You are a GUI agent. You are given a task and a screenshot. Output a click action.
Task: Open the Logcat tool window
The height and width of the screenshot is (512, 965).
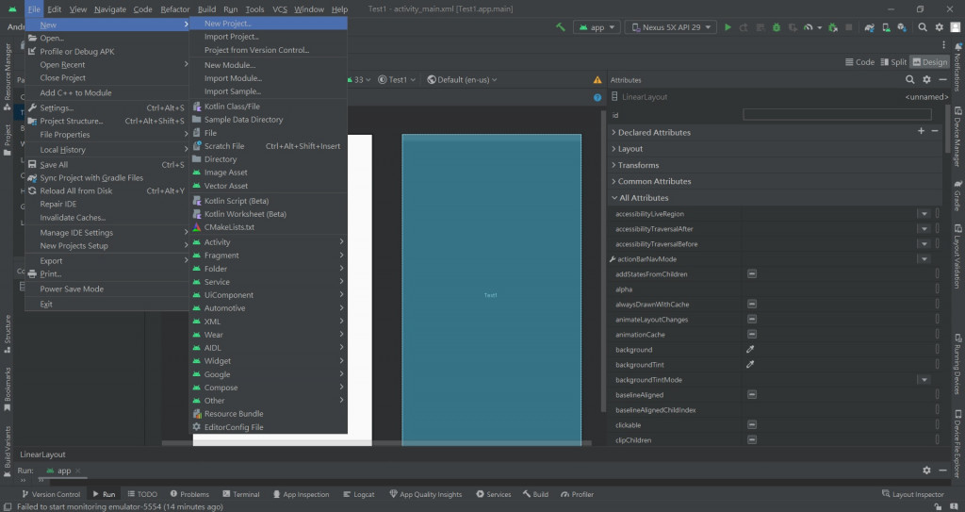359,494
